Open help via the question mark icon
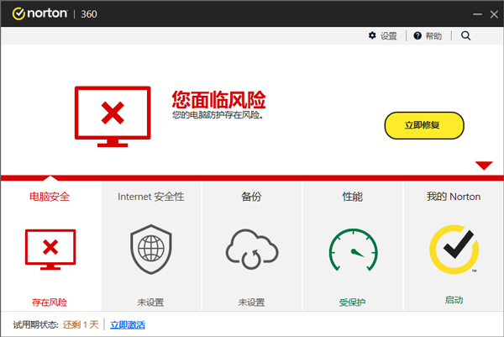504x337 pixels. [x=417, y=35]
